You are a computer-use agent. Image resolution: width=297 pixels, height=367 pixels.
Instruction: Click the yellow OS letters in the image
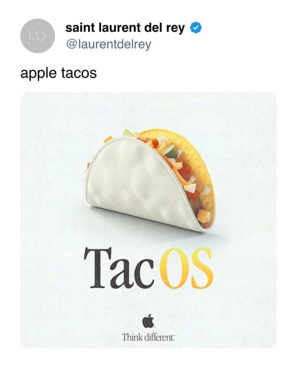186,268
